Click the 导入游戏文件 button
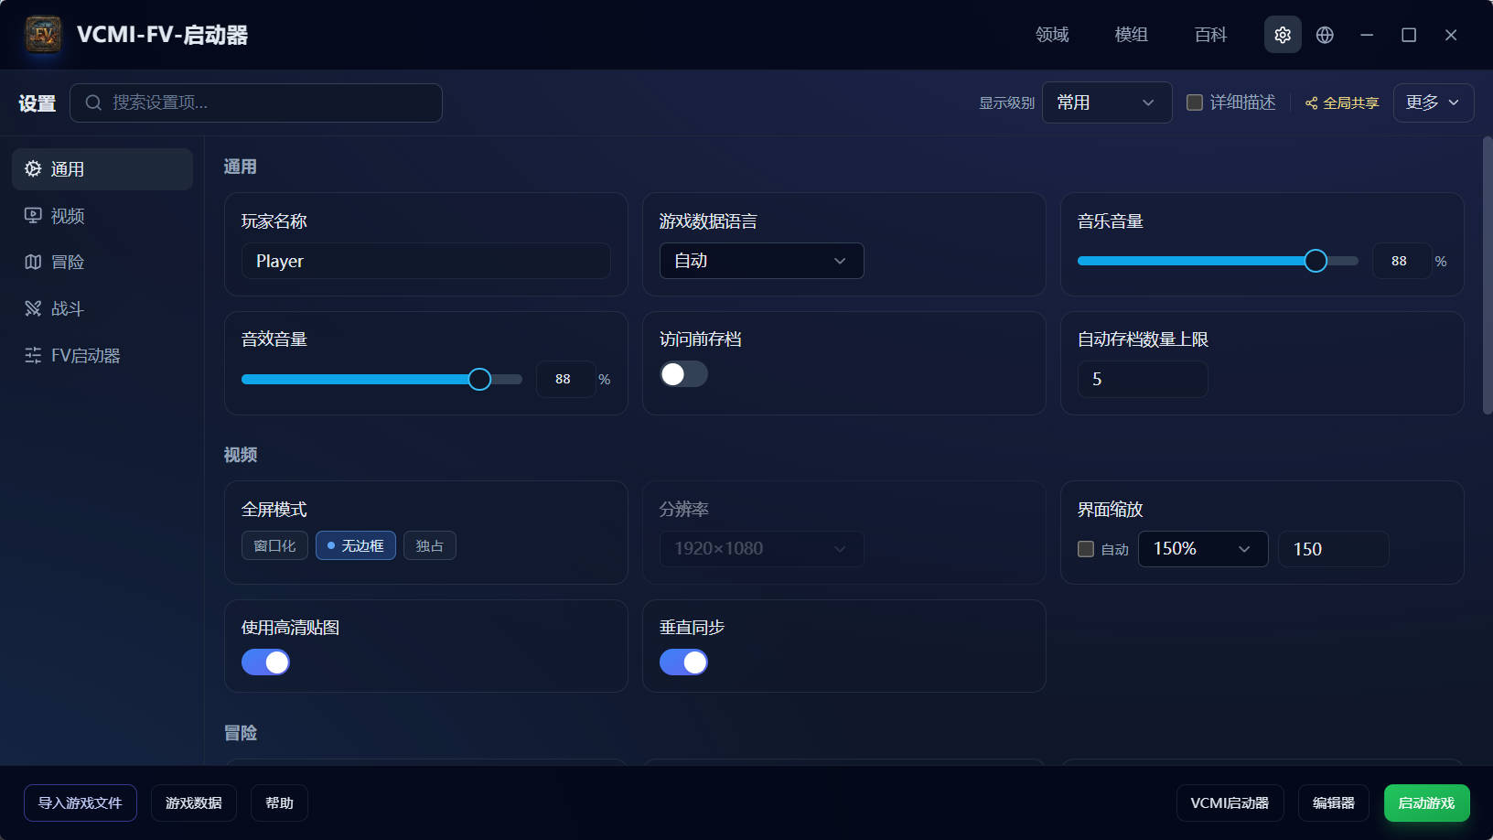 click(x=81, y=802)
